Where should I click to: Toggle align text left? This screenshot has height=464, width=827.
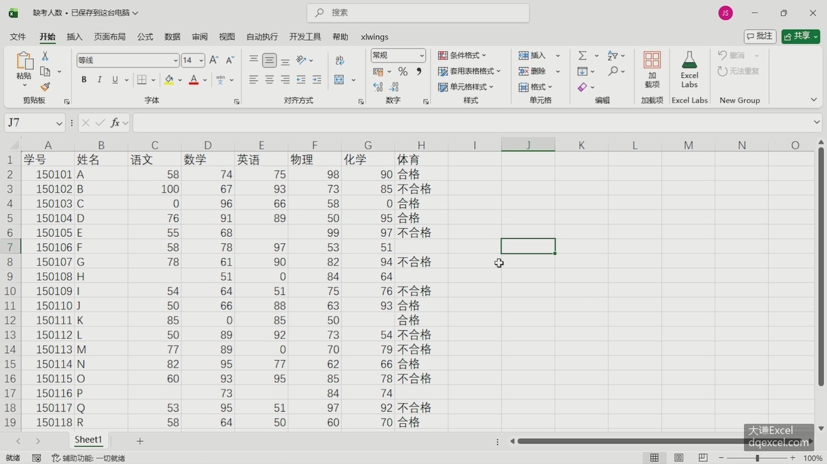(254, 80)
